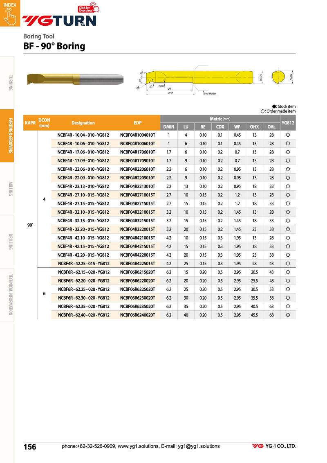Viewport: 327px width, 463px height.
Task: Click stock circle for NCBF6R - 62.40 - 020 - YG812
Action: click(x=288, y=315)
